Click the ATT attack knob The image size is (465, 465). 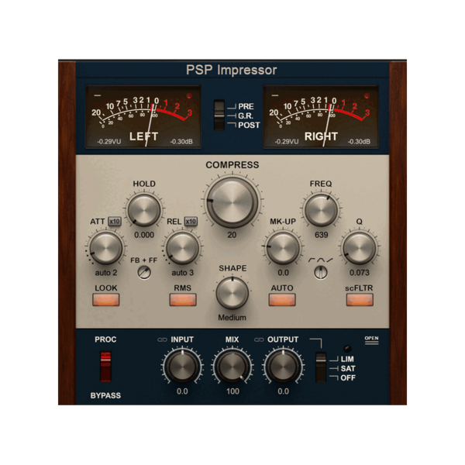[x=106, y=248]
